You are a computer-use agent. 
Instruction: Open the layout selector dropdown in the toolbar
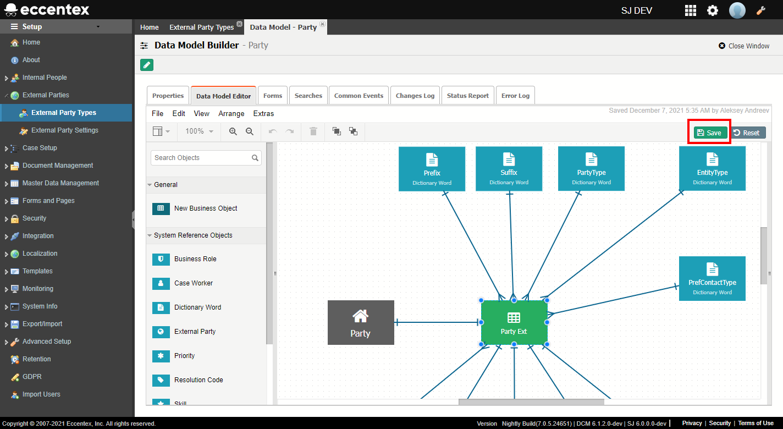161,131
